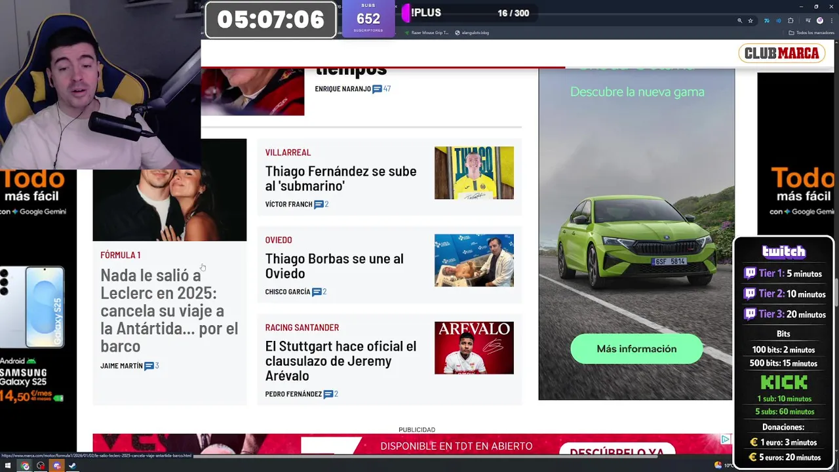Click the DISPONIBLE EN TDT EN ABIERTO banner

(456, 446)
